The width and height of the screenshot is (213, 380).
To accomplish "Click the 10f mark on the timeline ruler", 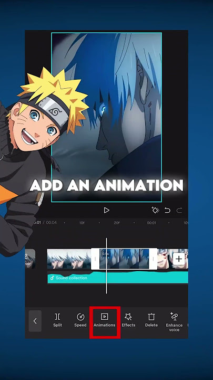I will pos(82,223).
